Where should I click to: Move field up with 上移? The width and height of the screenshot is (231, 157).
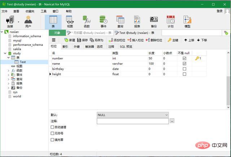189,40
